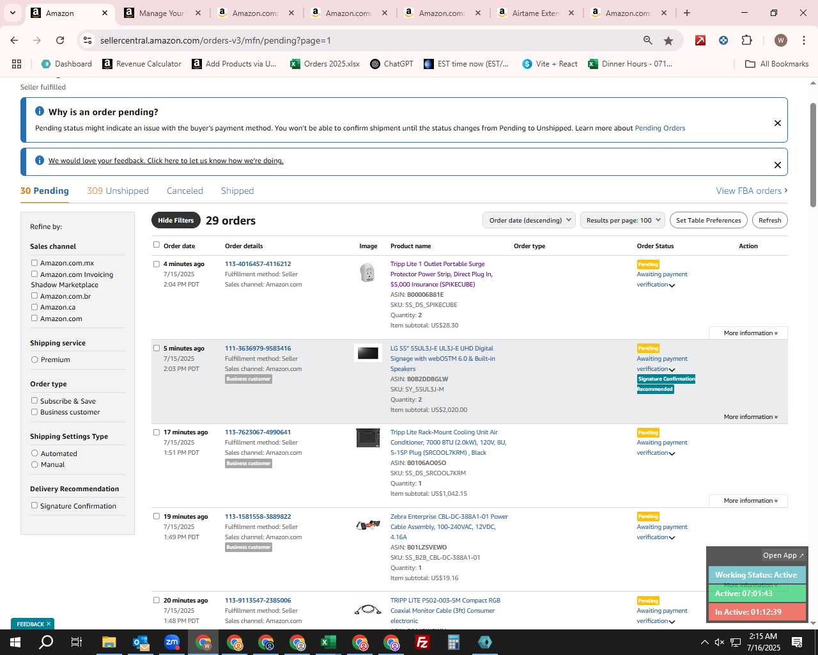The height and width of the screenshot is (655, 818).
Task: Click the Hide Filters button
Action: (x=176, y=220)
